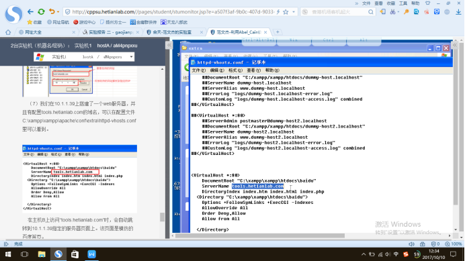Open the browser 查看 menu
This screenshot has height=261, width=465.
pyautogui.click(x=378, y=3)
